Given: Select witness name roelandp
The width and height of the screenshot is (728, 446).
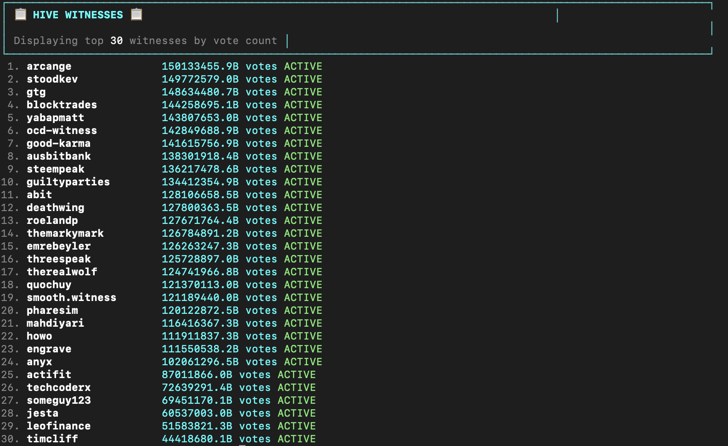Looking at the screenshot, I should tap(52, 221).
